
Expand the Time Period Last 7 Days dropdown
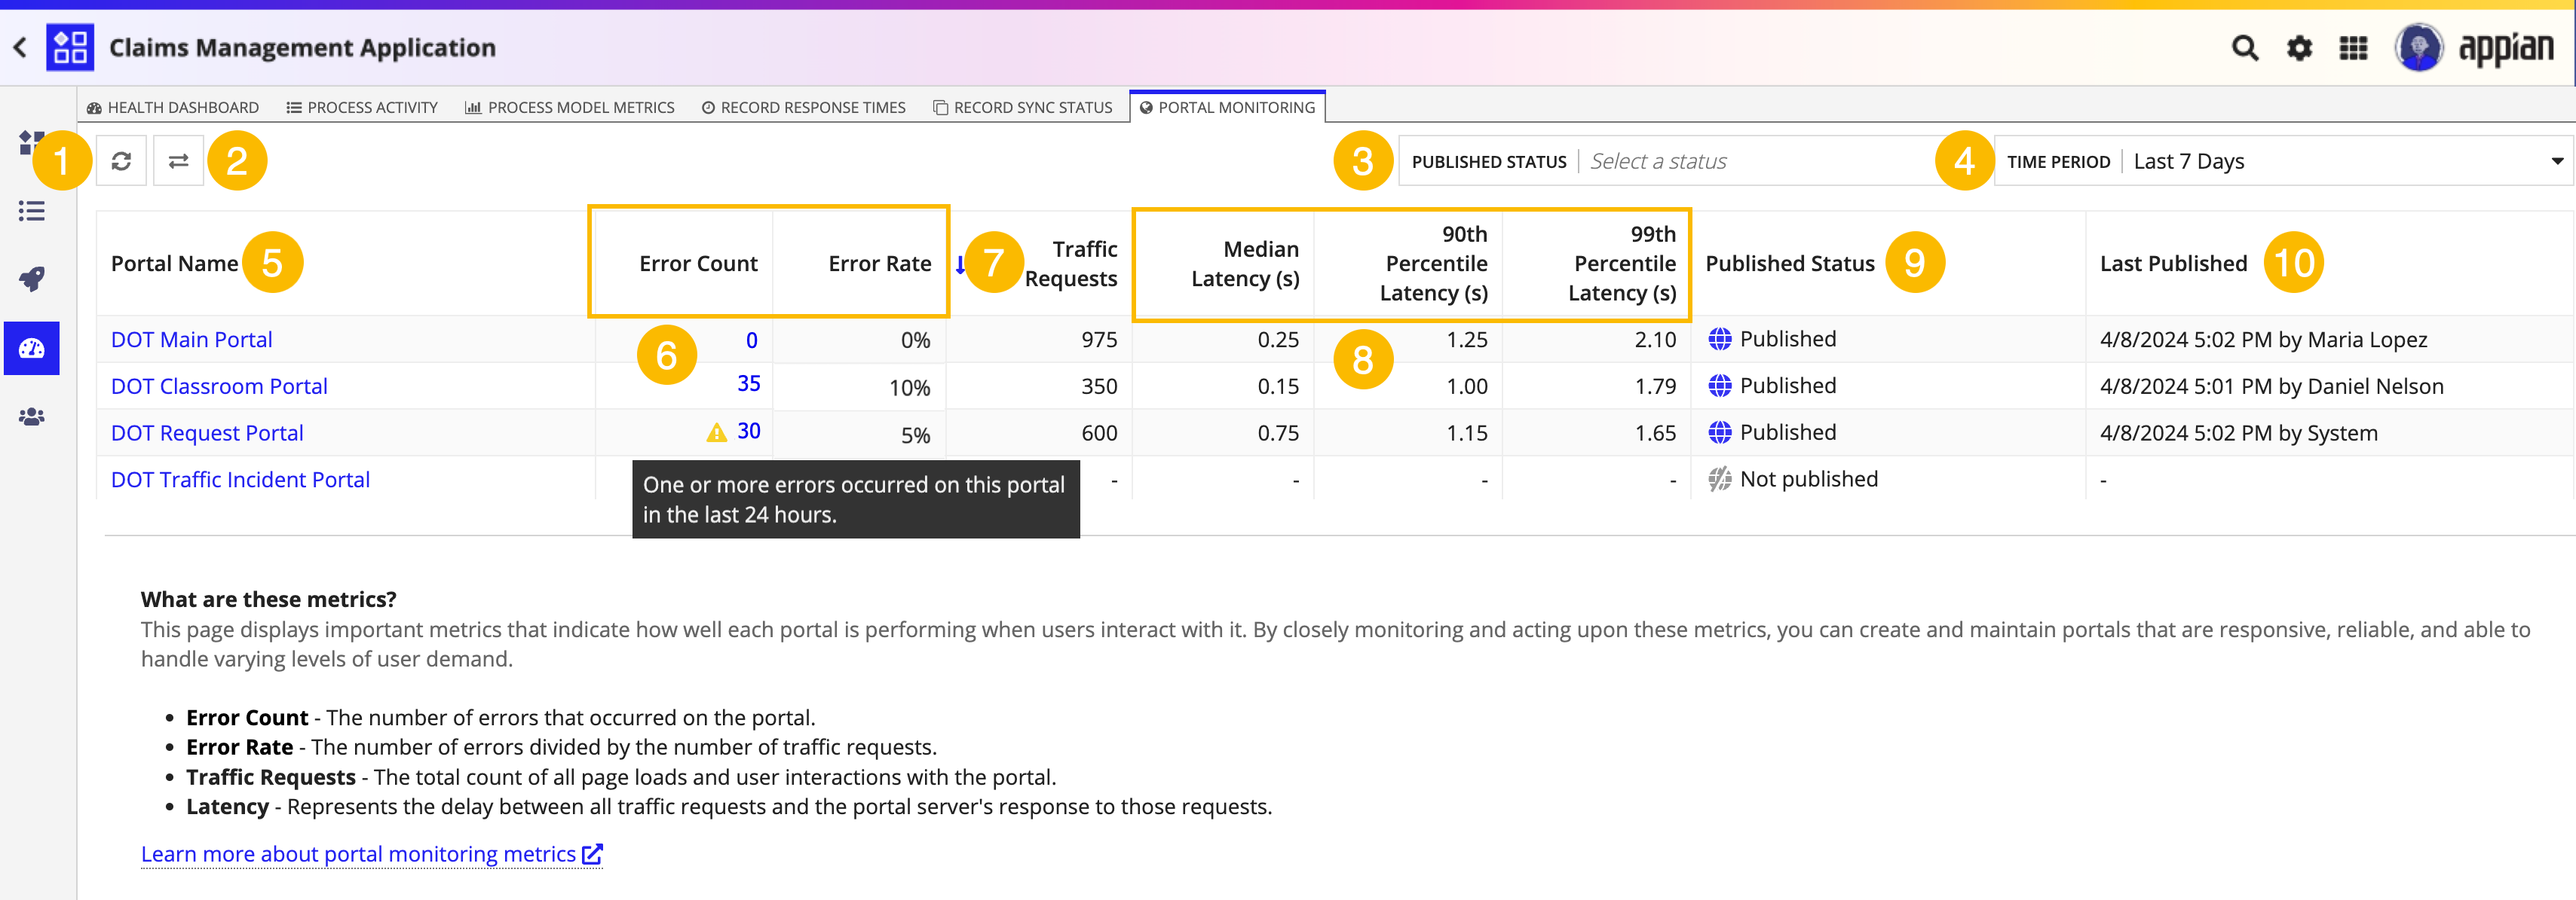coord(2284,161)
